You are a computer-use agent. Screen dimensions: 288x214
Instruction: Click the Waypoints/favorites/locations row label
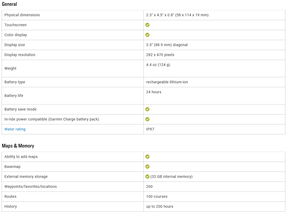pos(31,186)
